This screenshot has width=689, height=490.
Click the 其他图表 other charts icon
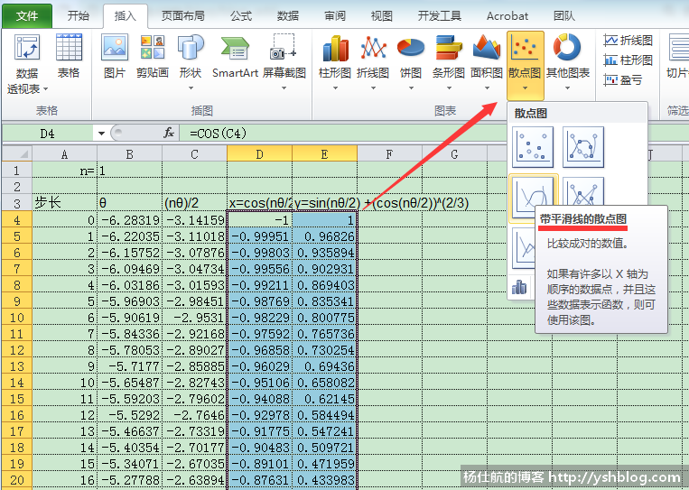pos(567,47)
